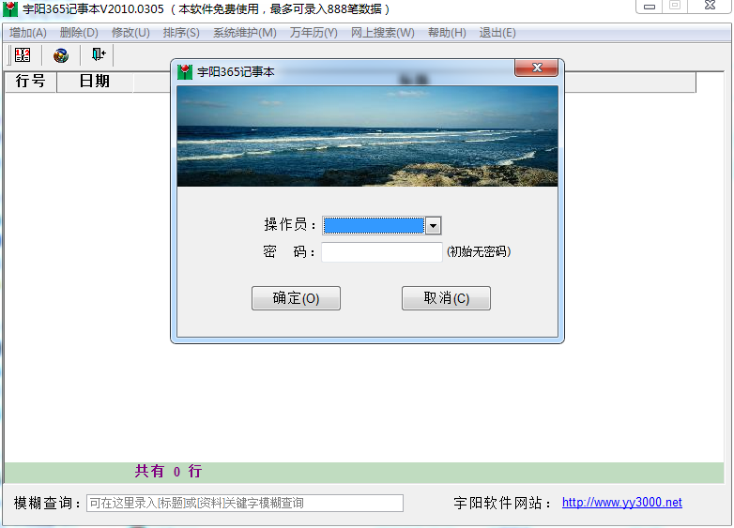
Task: Open the calendar toolbar icon
Action: point(23,55)
